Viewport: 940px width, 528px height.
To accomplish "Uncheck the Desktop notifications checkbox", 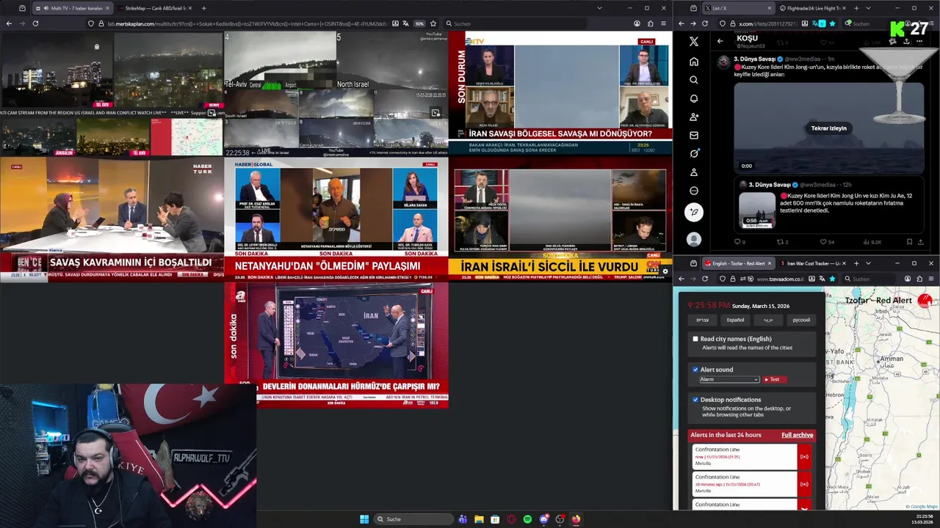I will pyautogui.click(x=695, y=400).
